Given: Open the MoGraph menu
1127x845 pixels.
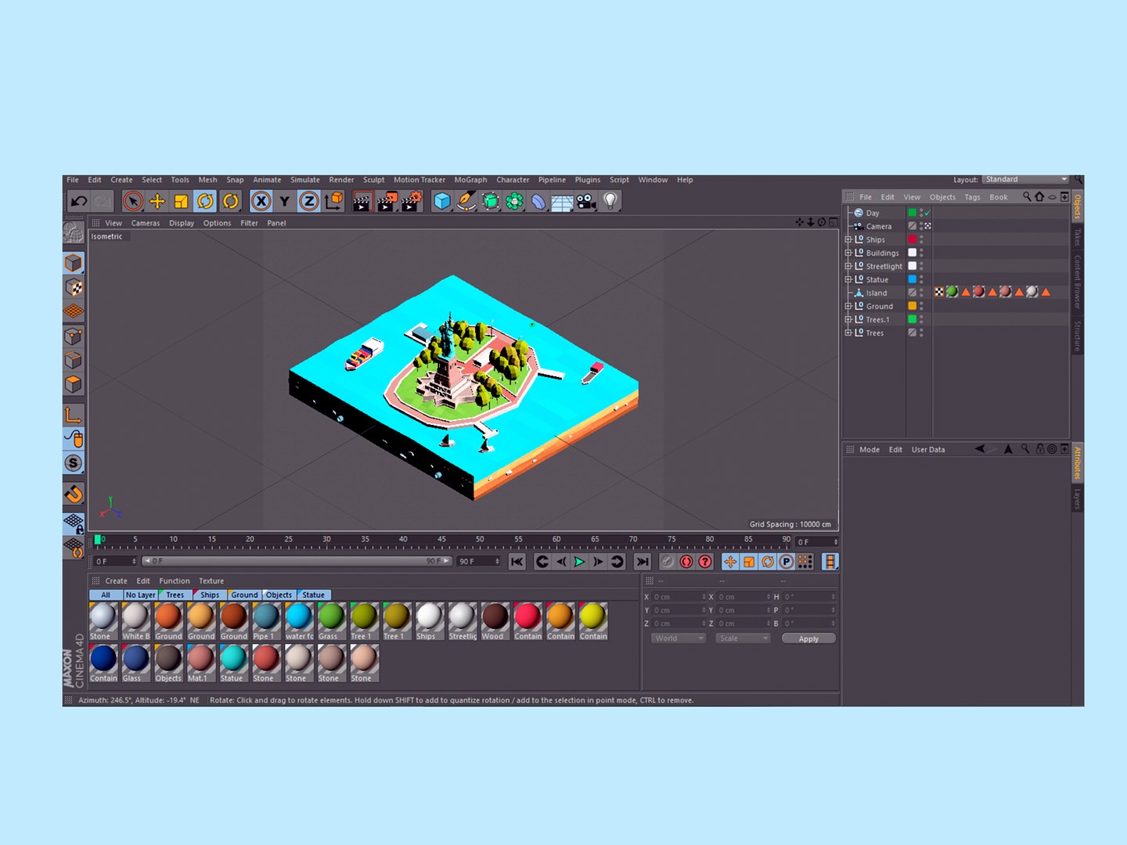Looking at the screenshot, I should point(470,180).
